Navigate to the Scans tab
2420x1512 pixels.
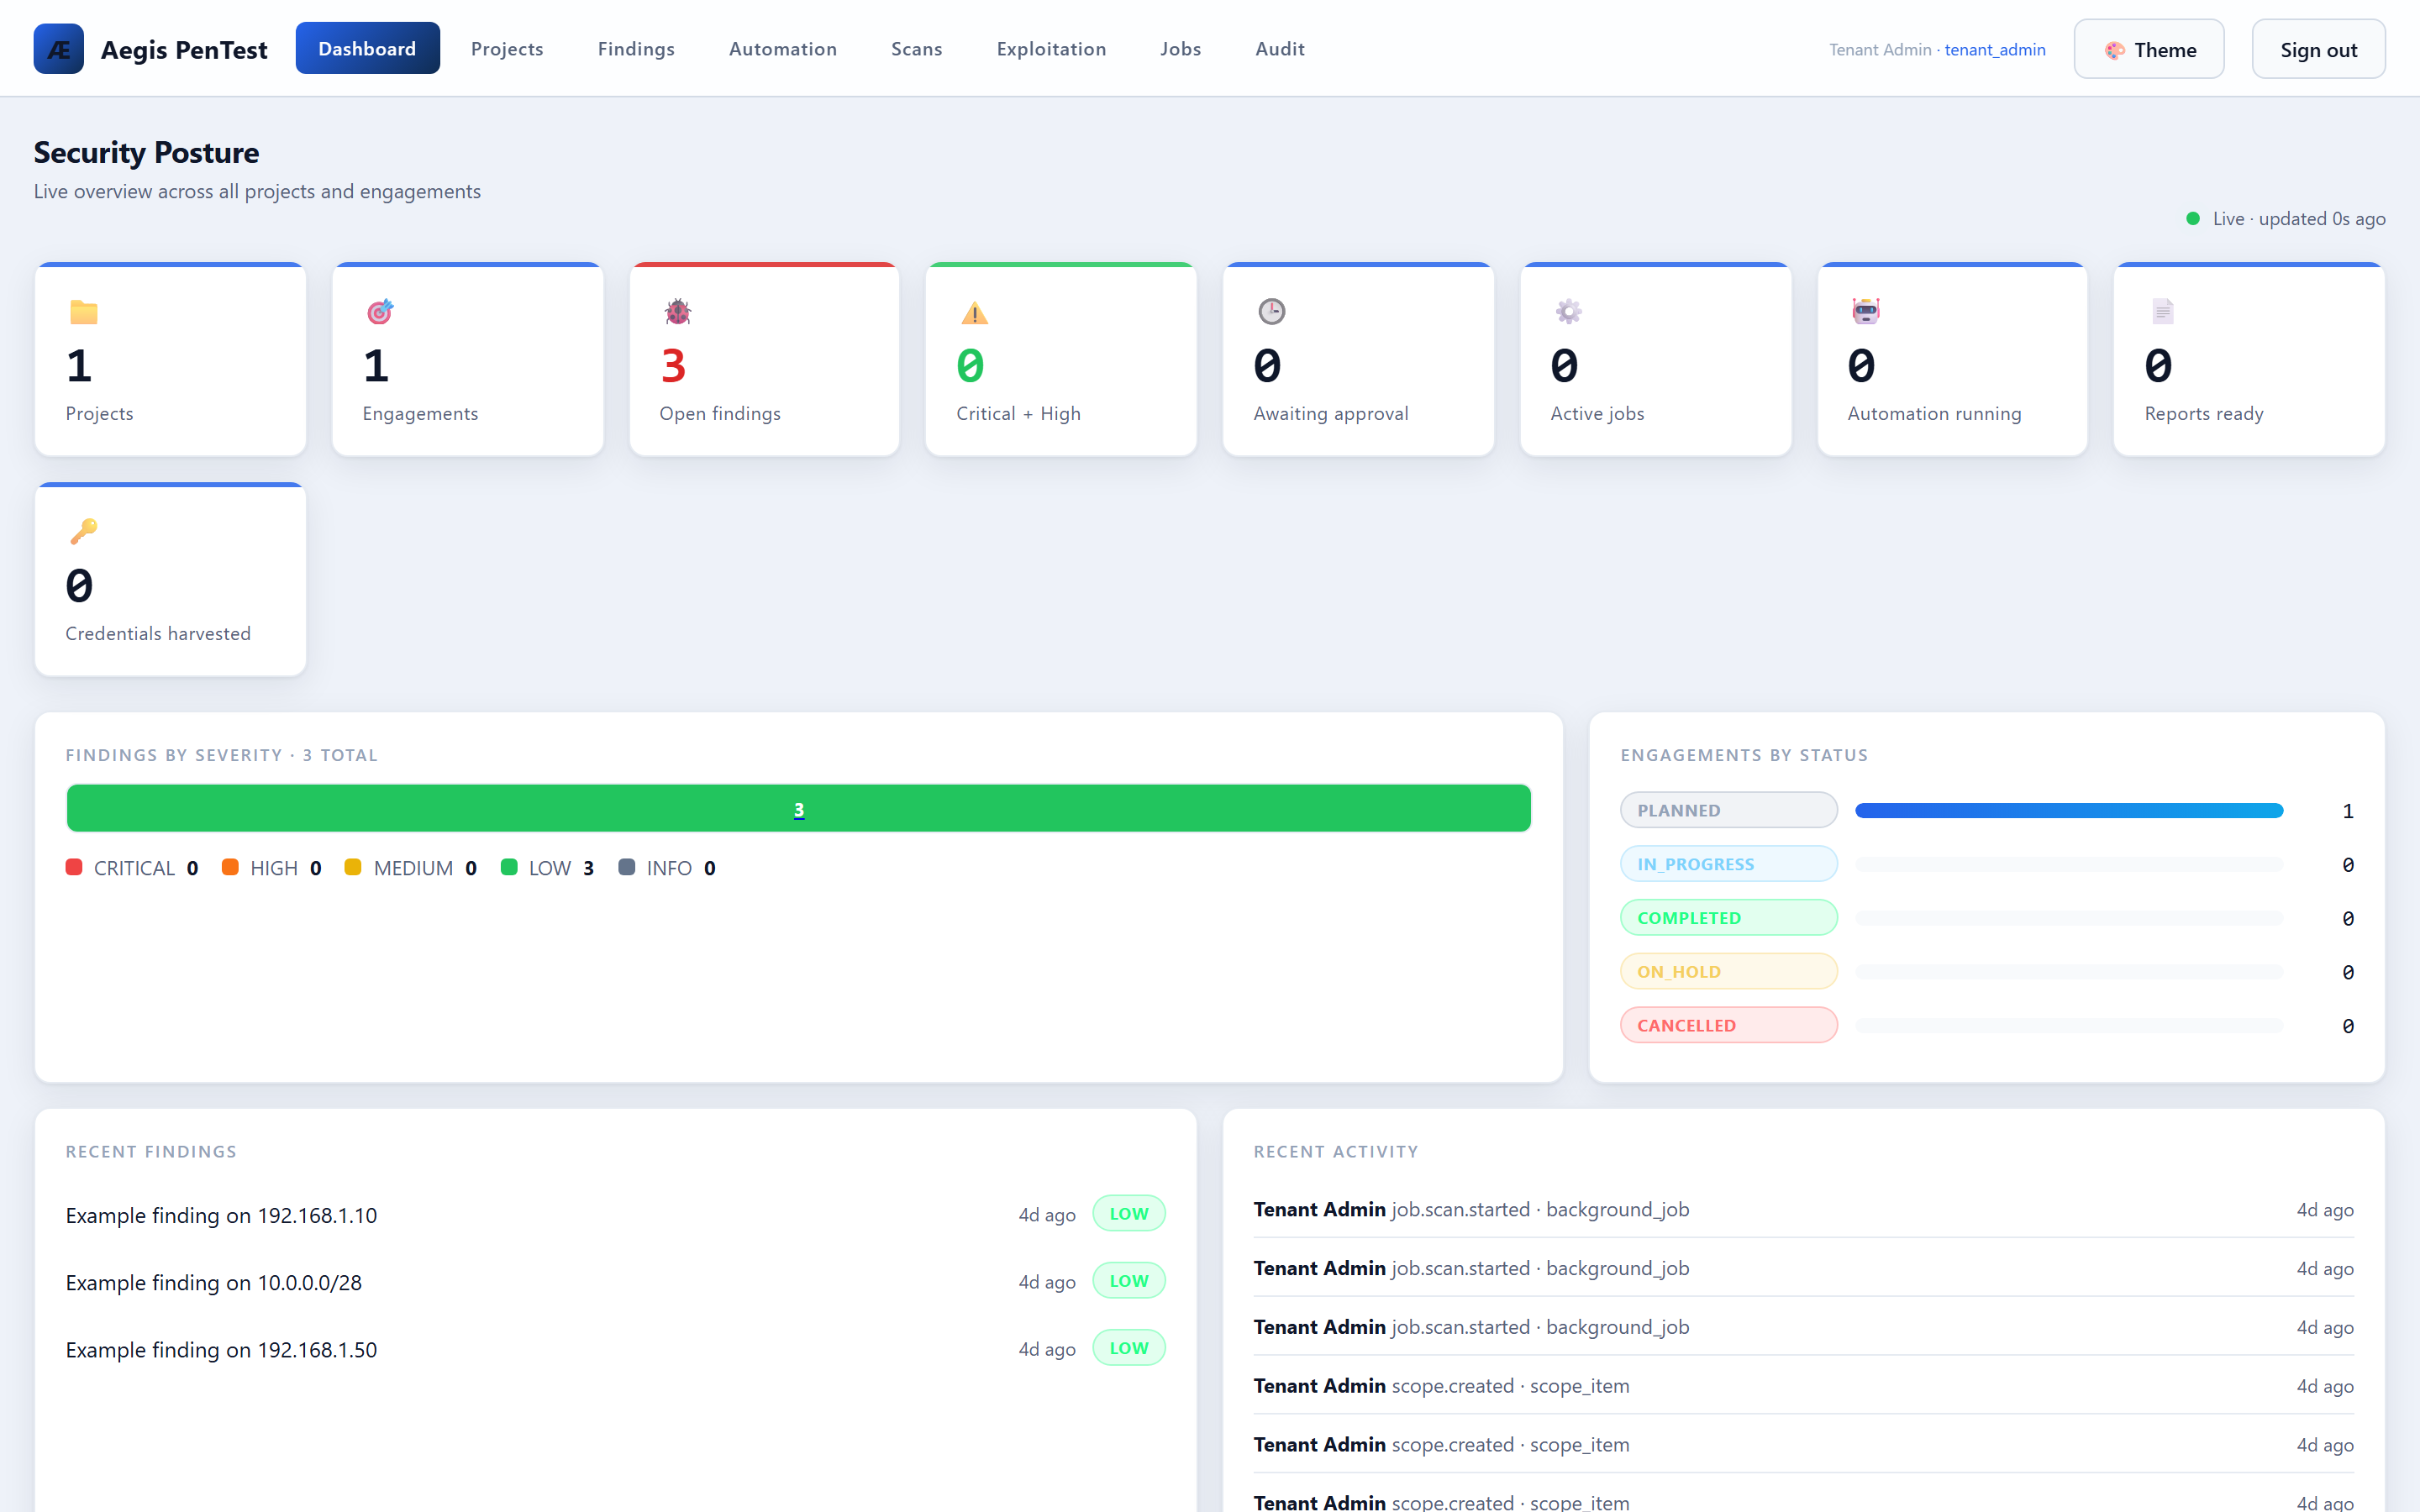tap(917, 49)
